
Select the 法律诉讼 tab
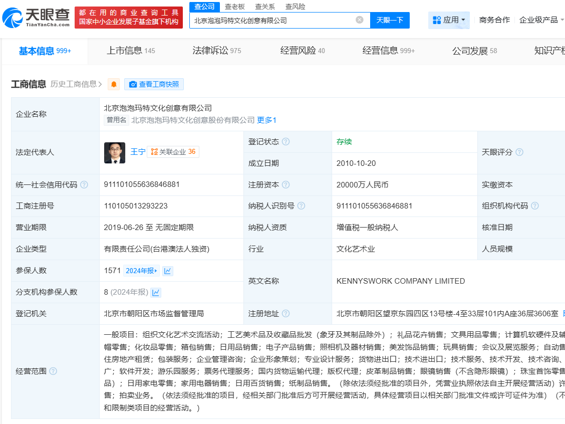216,51
